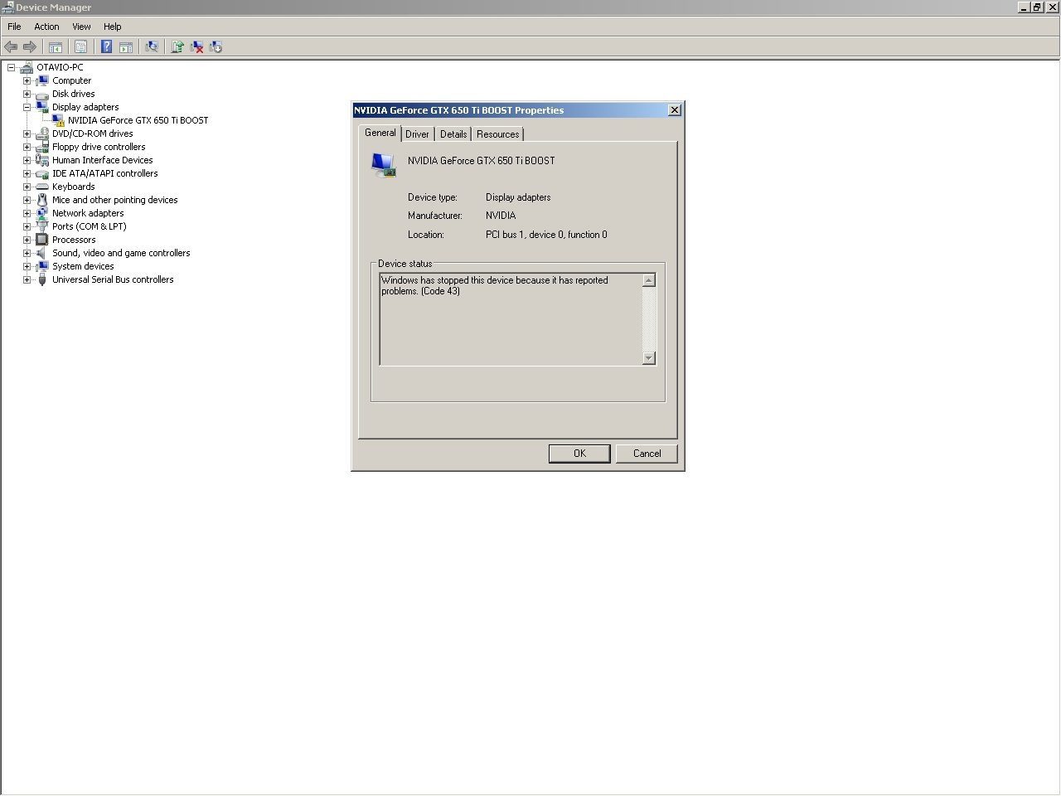1061x796 pixels.
Task: Click the Back arrow in the toolbar
Action: click(x=11, y=47)
